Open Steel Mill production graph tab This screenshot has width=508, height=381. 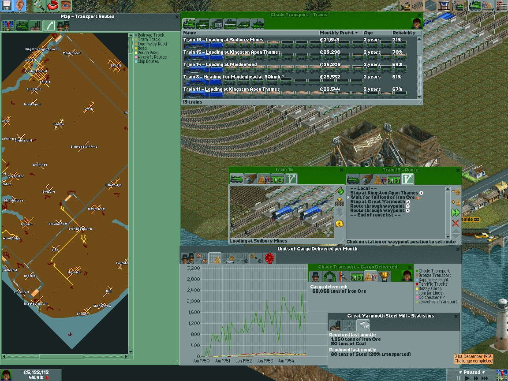[349, 325]
